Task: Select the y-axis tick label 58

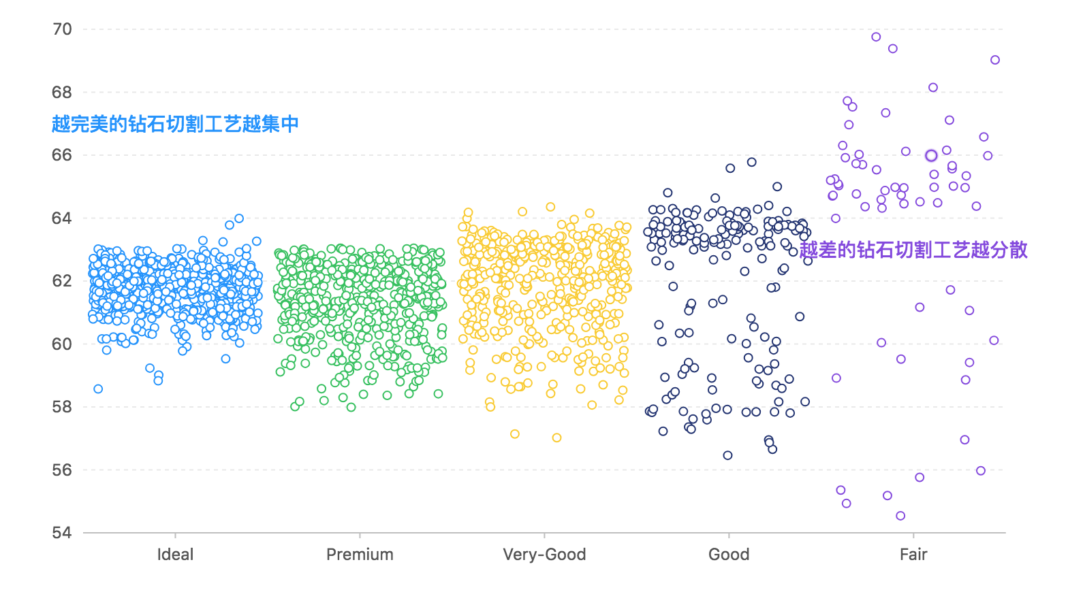Action: click(x=62, y=407)
